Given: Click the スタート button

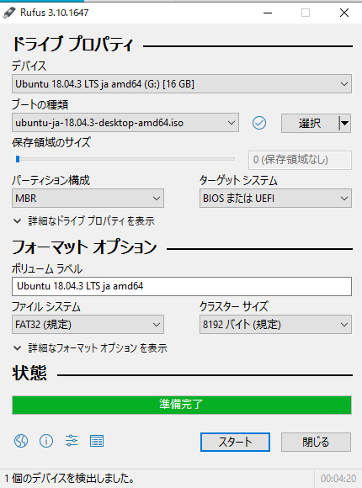Looking at the screenshot, I should click(235, 442).
